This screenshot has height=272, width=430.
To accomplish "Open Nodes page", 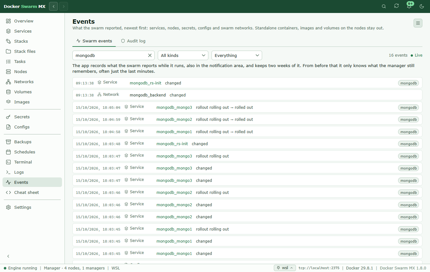I will (x=32, y=71).
